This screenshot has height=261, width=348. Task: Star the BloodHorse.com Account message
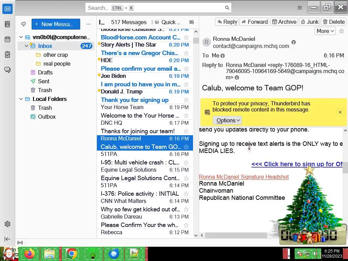pos(186,37)
